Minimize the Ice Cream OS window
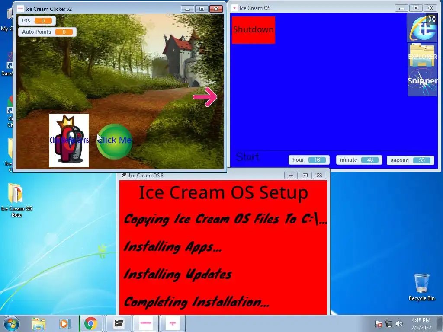 coord(401,8)
